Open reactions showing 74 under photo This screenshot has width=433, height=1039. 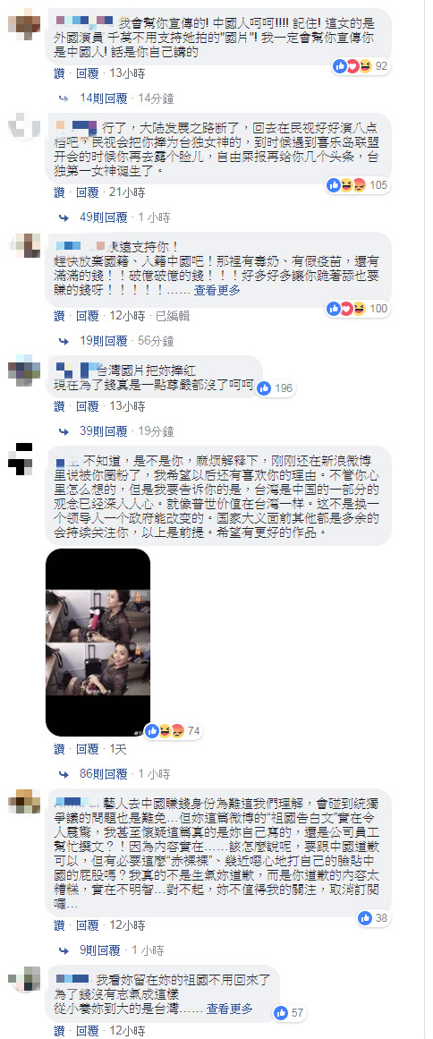coord(174,731)
